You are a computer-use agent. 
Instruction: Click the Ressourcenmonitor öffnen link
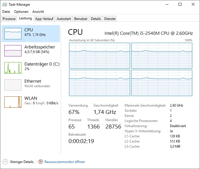pos(64,162)
